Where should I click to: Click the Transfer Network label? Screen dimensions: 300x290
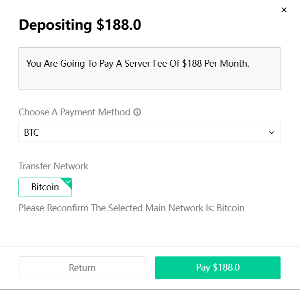53,166
